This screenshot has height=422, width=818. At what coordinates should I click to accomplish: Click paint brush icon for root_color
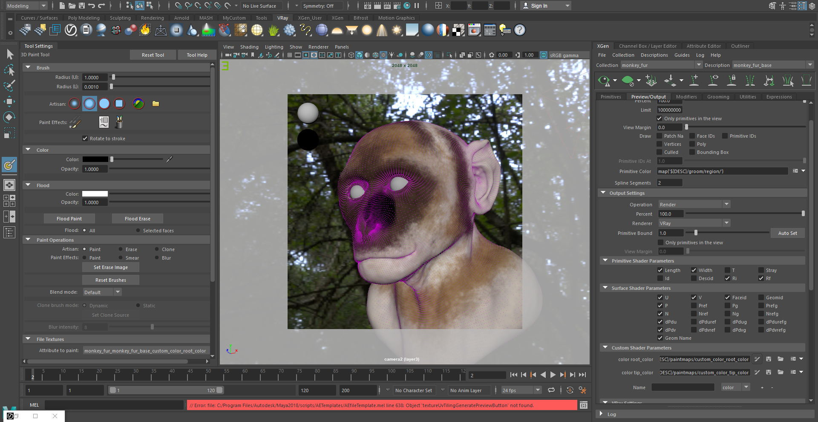point(757,359)
